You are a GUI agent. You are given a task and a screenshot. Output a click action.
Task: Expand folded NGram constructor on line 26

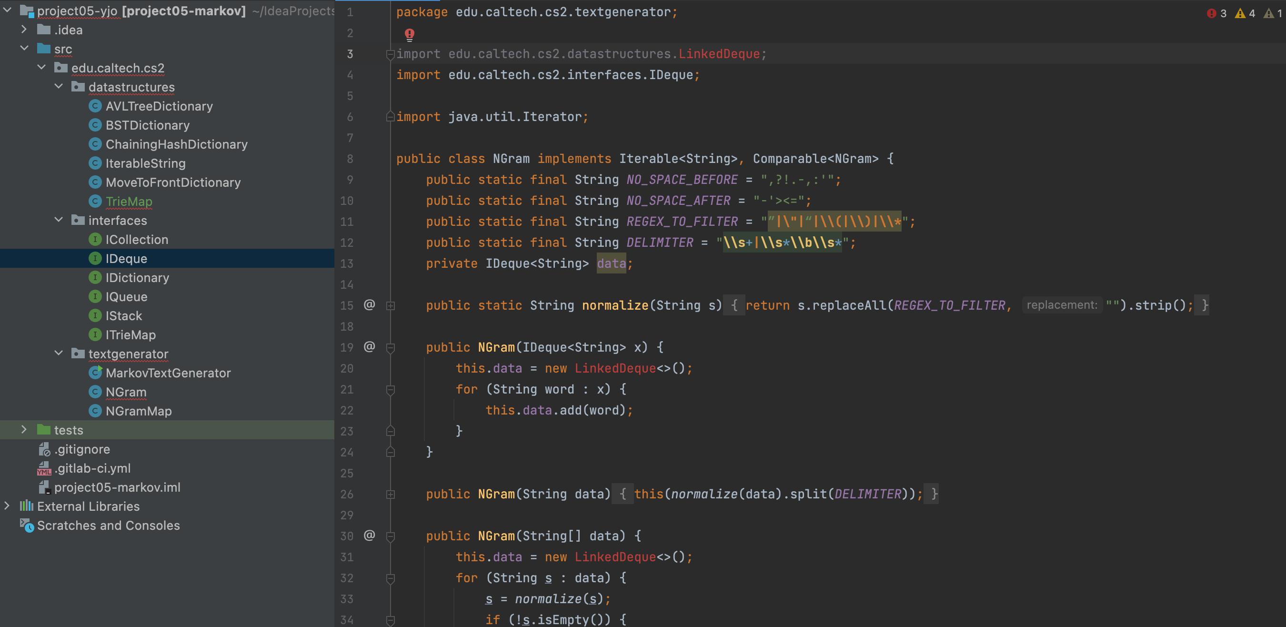coord(391,494)
